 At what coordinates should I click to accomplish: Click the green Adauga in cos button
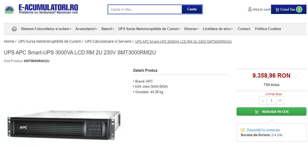pyautogui.click(x=272, y=112)
